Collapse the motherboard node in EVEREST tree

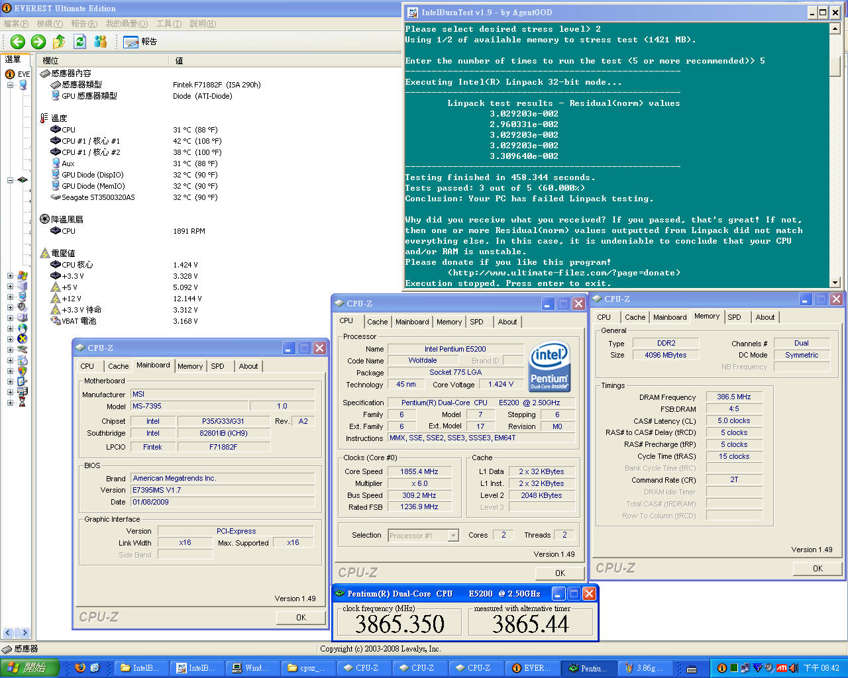tap(10, 180)
